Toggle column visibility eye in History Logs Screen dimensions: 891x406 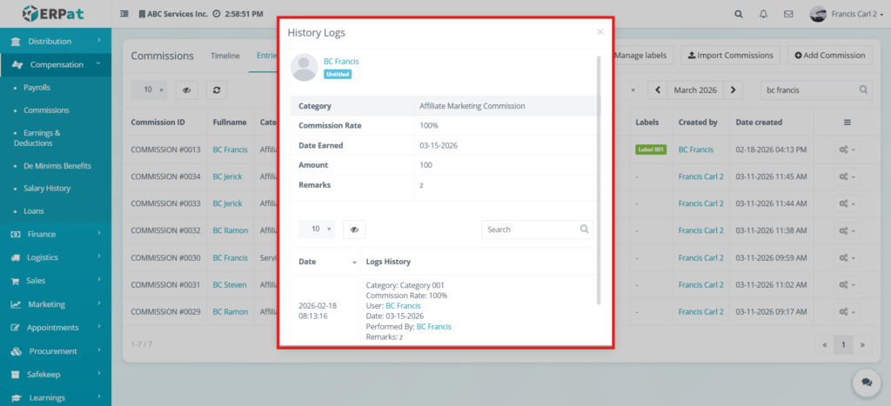tap(354, 230)
